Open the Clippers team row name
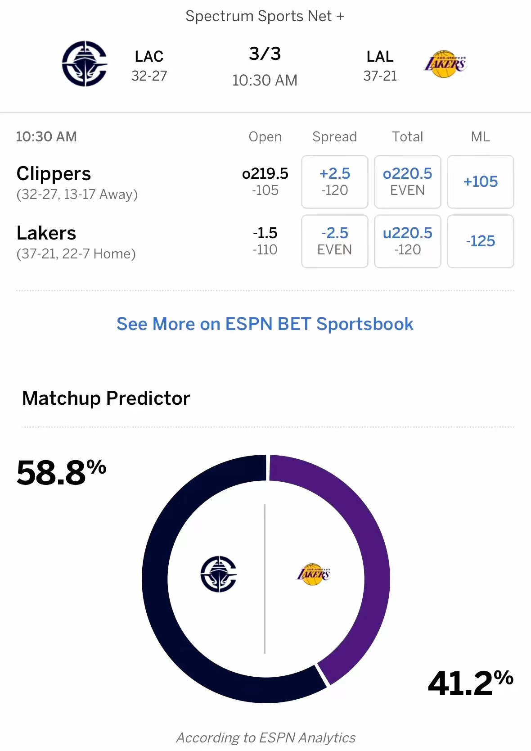This screenshot has height=751, width=531. 54,174
